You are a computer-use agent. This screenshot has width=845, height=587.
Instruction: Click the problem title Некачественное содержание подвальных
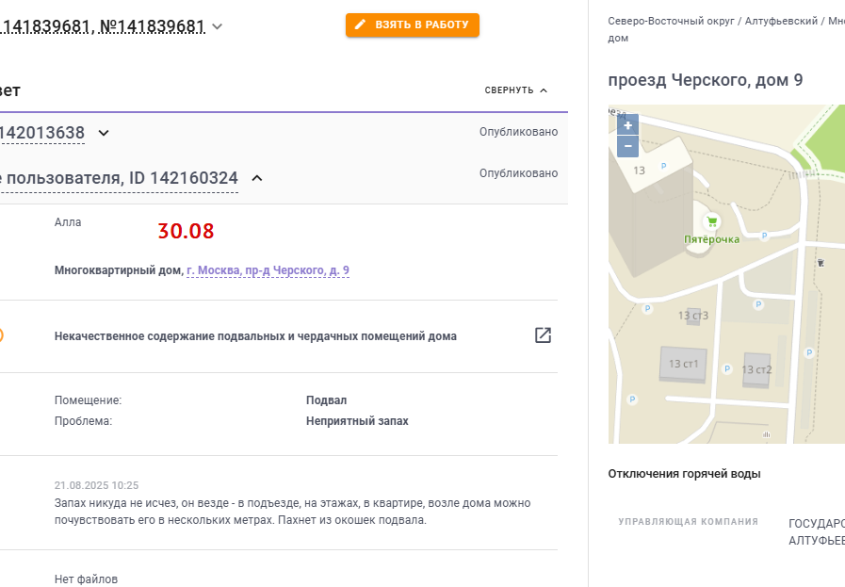(x=255, y=336)
